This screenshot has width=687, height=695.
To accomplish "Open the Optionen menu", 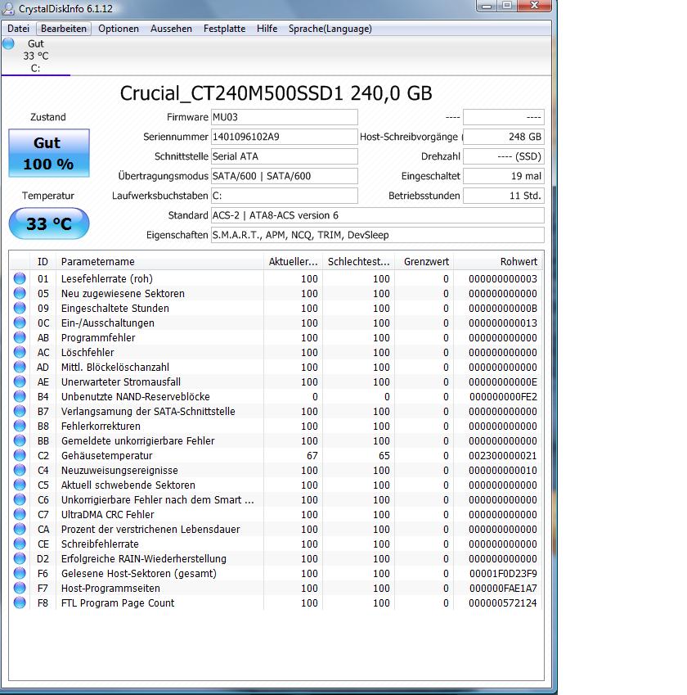I will [x=119, y=29].
